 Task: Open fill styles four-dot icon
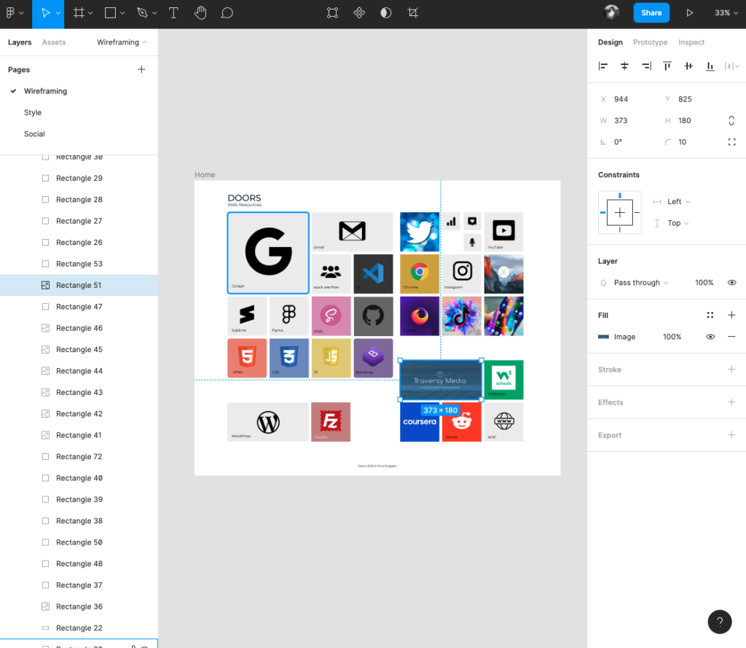point(710,315)
